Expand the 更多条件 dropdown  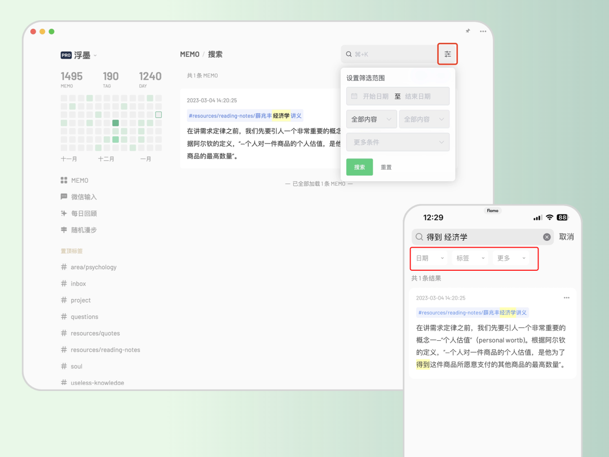398,142
